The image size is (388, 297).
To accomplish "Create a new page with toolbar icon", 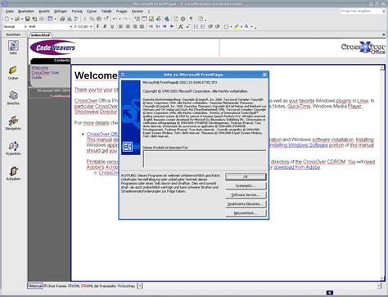I will (7, 19).
